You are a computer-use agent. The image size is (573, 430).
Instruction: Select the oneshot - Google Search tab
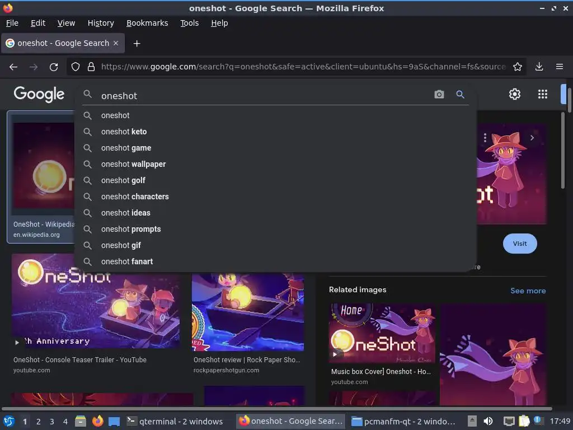click(x=63, y=43)
